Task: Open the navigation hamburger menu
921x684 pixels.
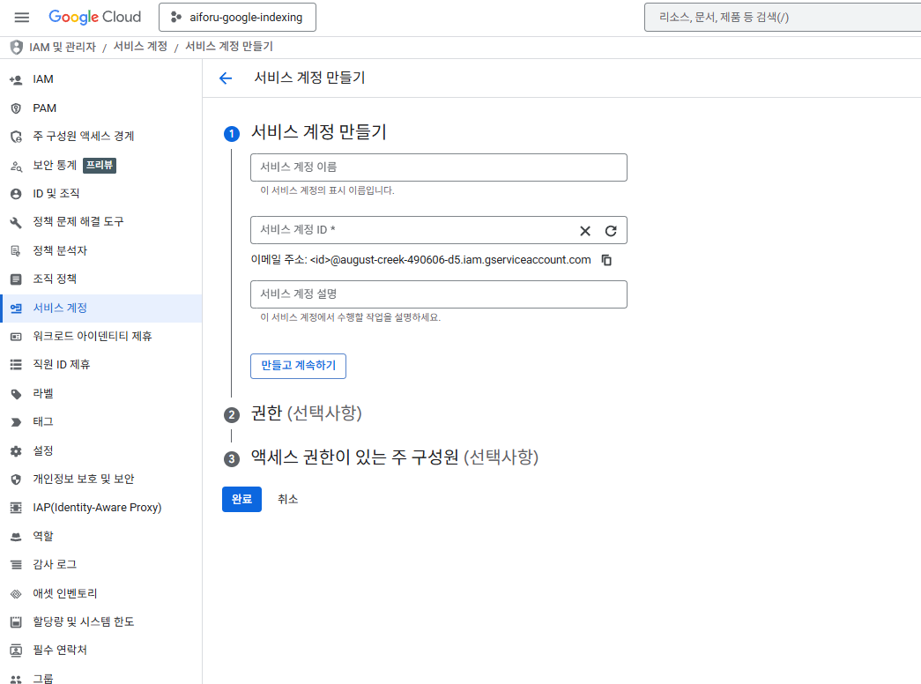Action: pos(21,17)
